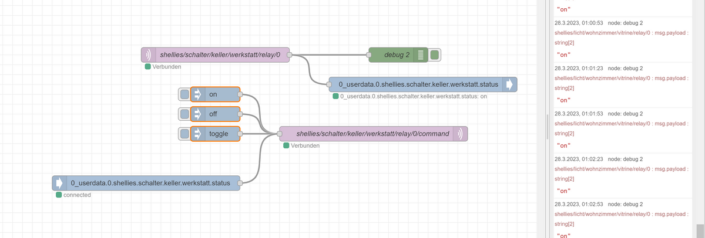Click the debug message header at 01:01:23
The height and width of the screenshot is (238, 705).
click(599, 68)
